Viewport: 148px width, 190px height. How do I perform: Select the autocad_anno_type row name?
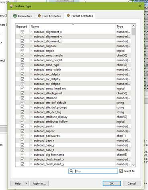point(46,65)
